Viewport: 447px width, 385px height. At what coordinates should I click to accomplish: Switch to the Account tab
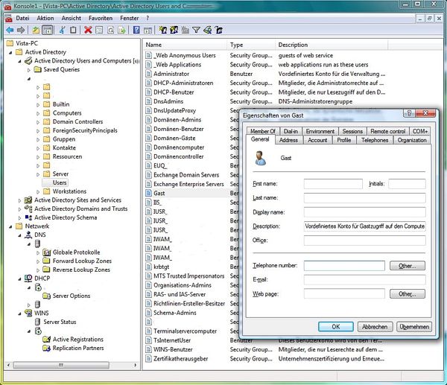point(317,140)
